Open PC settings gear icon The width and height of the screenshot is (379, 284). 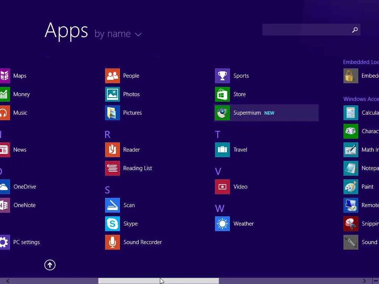pos(5,242)
